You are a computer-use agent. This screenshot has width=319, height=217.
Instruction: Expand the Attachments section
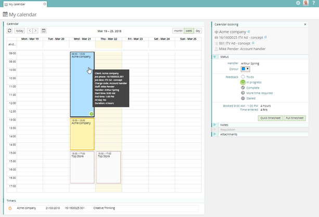(x=214, y=134)
